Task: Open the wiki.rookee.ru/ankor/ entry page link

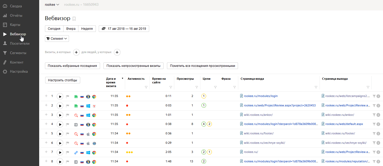Action: click(258, 115)
